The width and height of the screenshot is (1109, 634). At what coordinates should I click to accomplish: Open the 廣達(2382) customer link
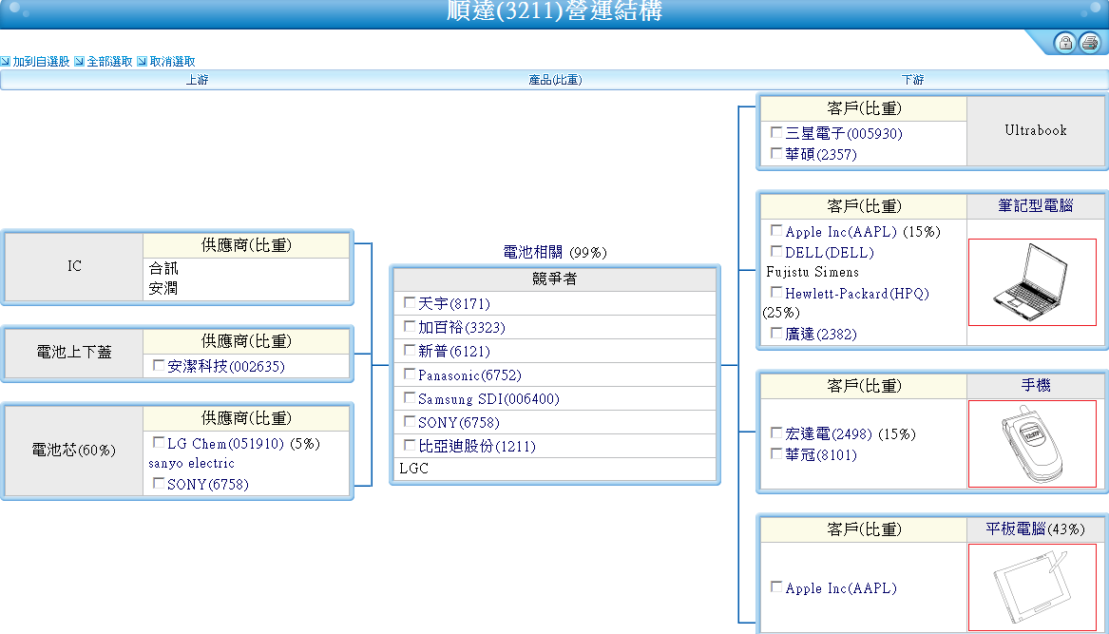(x=821, y=334)
